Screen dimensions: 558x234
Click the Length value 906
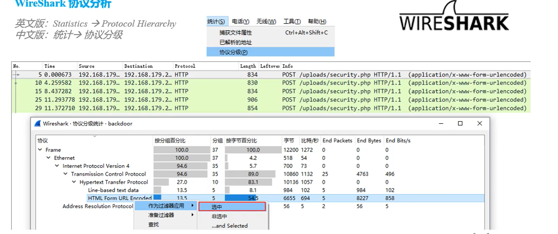tap(252, 100)
